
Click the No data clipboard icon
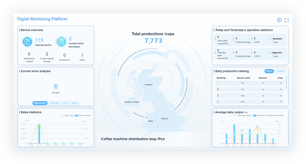56,87
